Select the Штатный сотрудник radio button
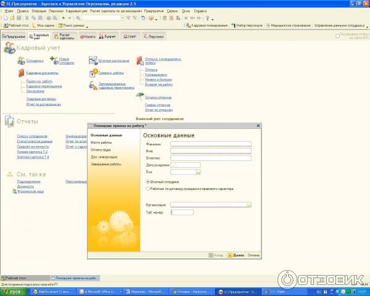The image size is (370, 296). click(148, 182)
